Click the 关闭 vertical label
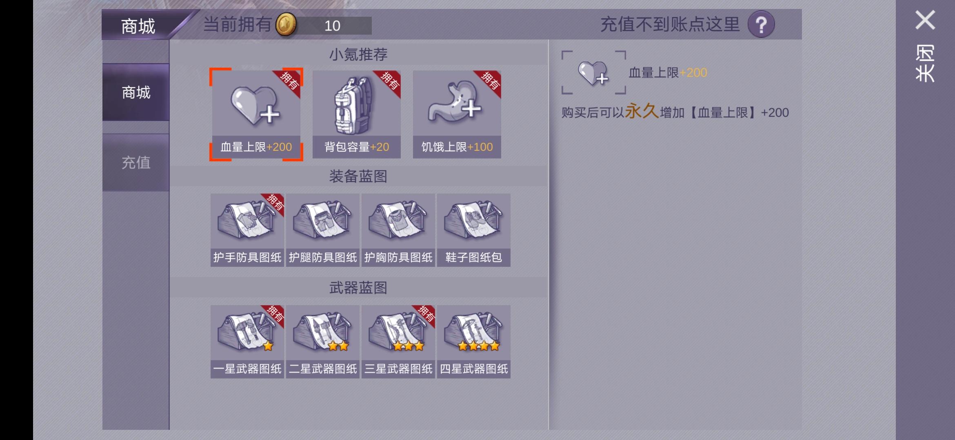Image resolution: width=955 pixels, height=440 pixels. (x=925, y=64)
